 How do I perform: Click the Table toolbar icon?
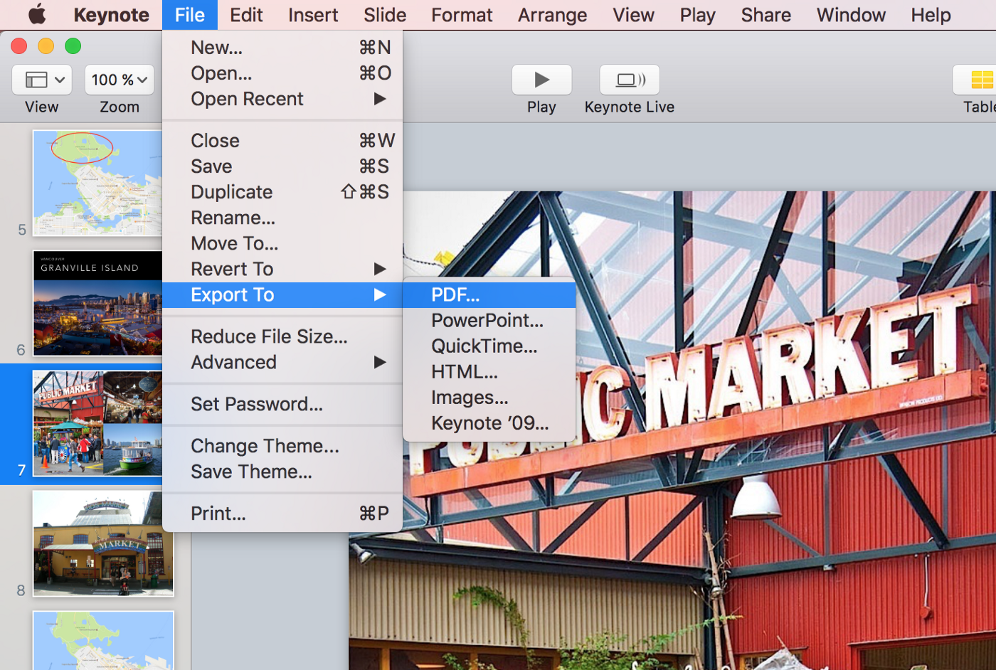point(980,80)
